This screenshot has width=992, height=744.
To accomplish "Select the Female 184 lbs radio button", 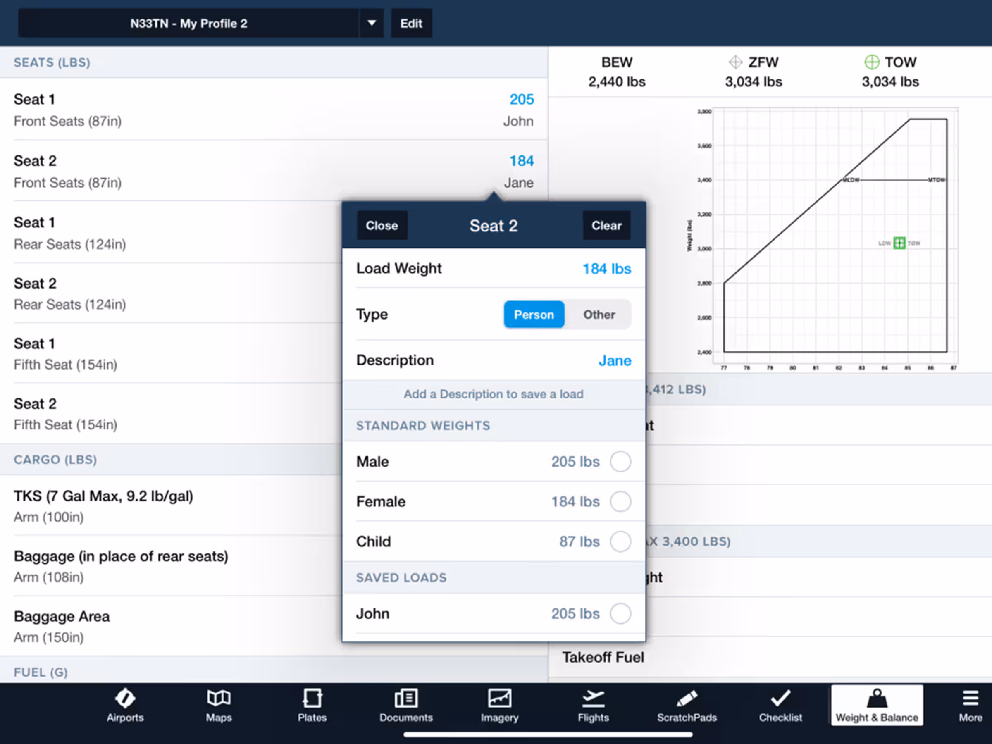I will point(620,501).
